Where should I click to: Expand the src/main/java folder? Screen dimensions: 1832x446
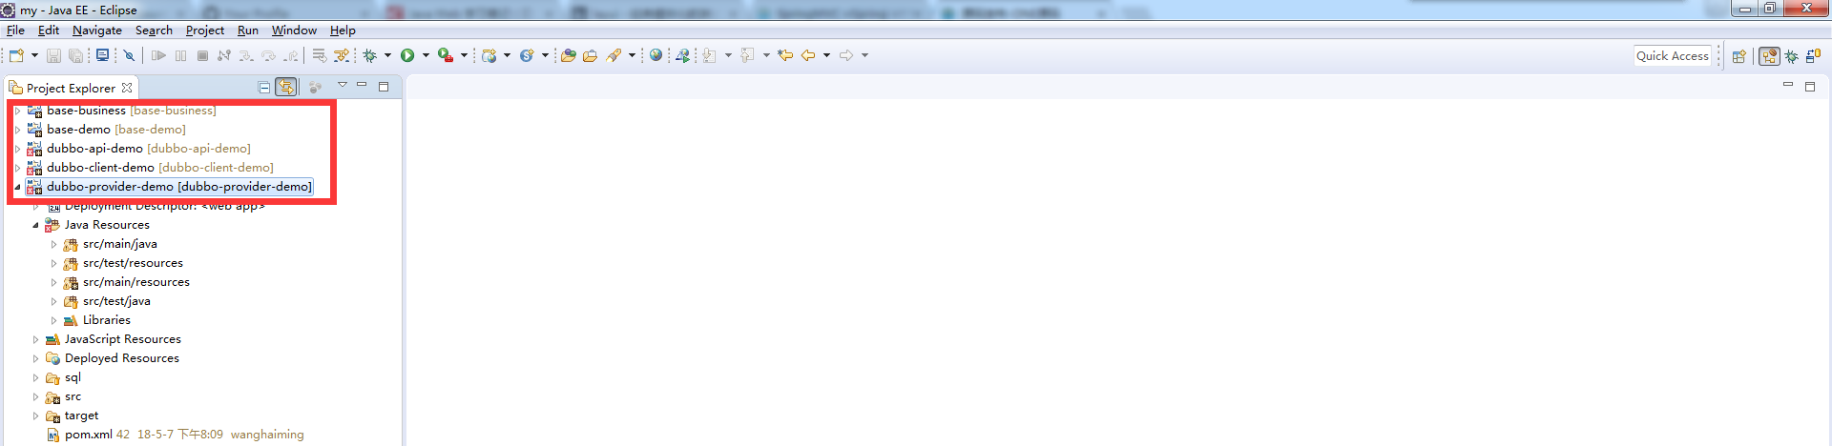click(53, 244)
